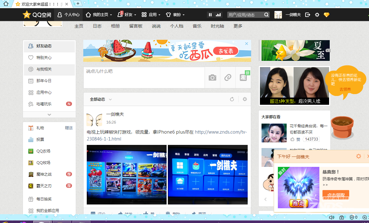Click the camera icon to add photo
This screenshot has width=369, height=223.
pos(212,77)
